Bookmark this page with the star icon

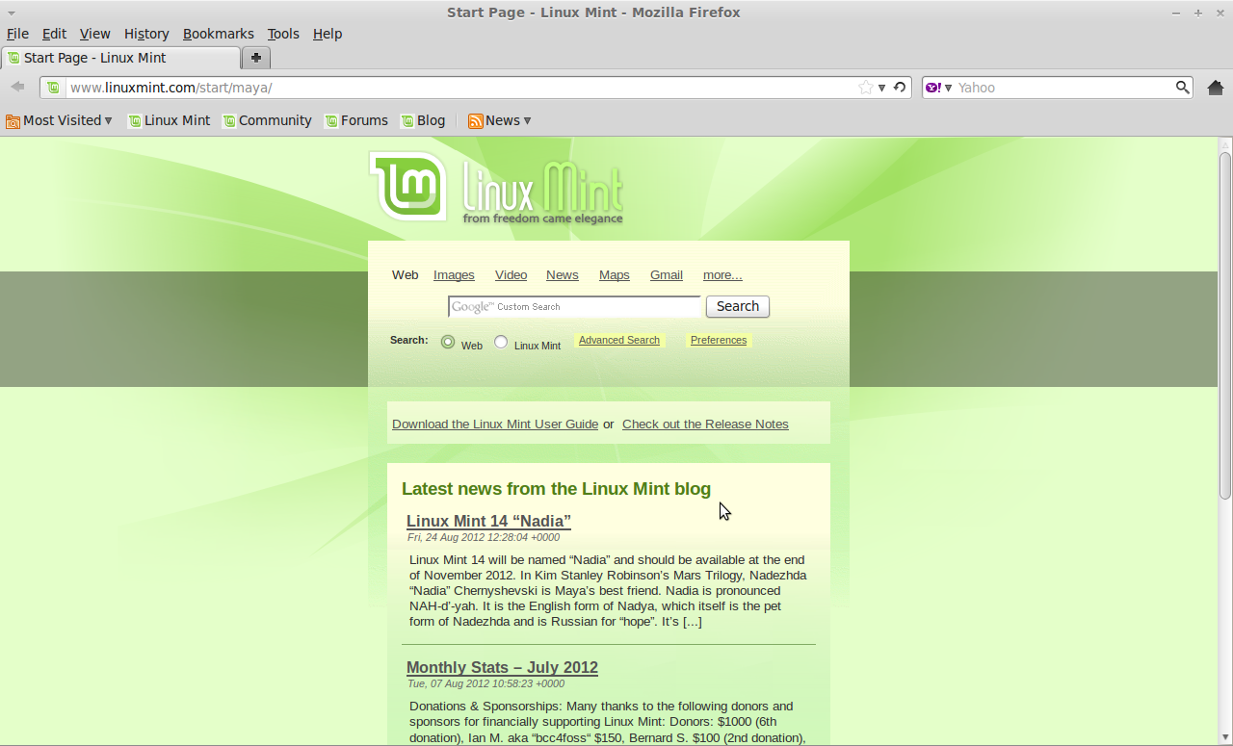[x=866, y=88]
